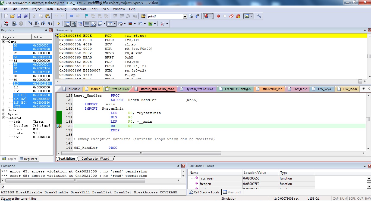Switch to the Project panel tab

[x=9, y=159]
